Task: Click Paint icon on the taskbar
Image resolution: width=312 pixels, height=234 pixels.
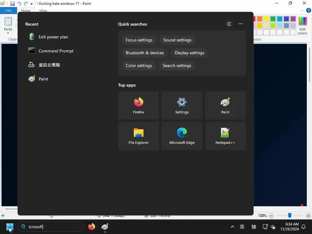Action: pyautogui.click(x=105, y=227)
